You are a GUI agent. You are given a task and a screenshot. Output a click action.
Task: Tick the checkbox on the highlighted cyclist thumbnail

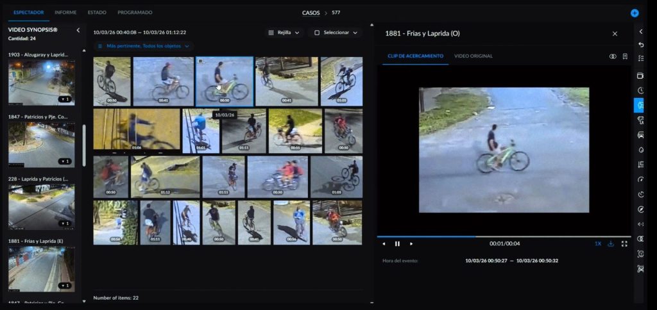pos(200,61)
